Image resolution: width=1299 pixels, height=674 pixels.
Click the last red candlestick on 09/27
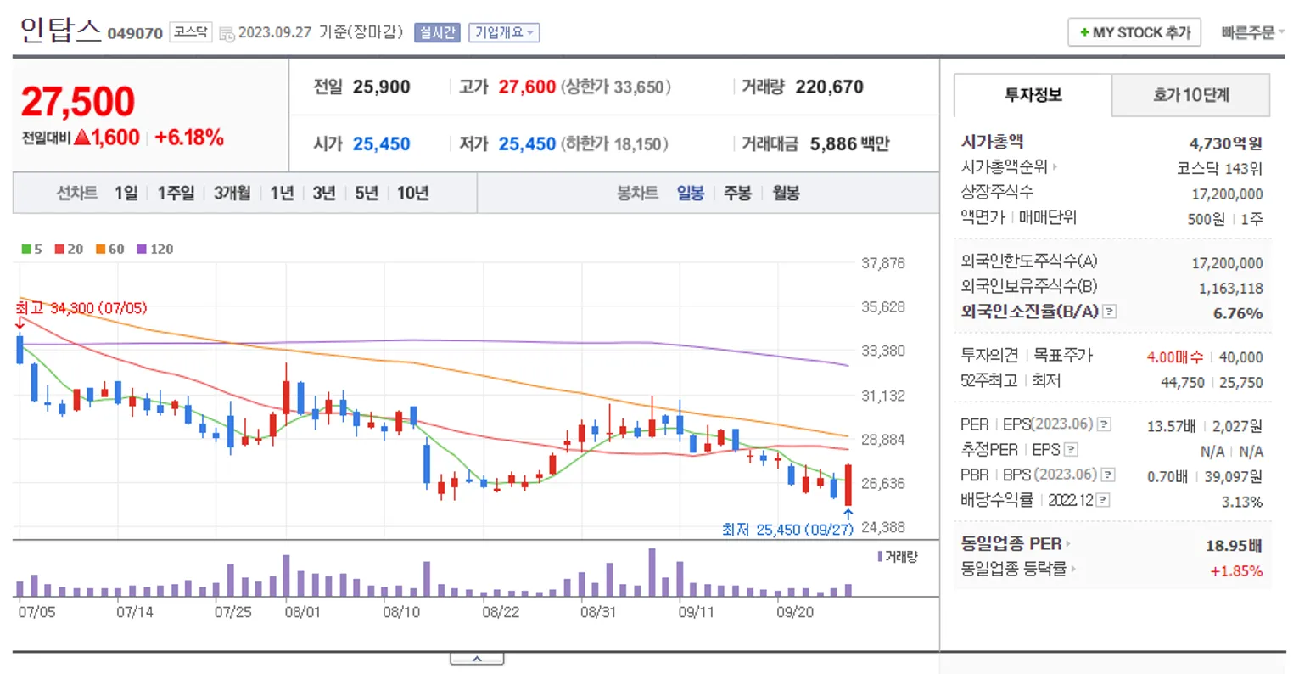click(x=848, y=485)
